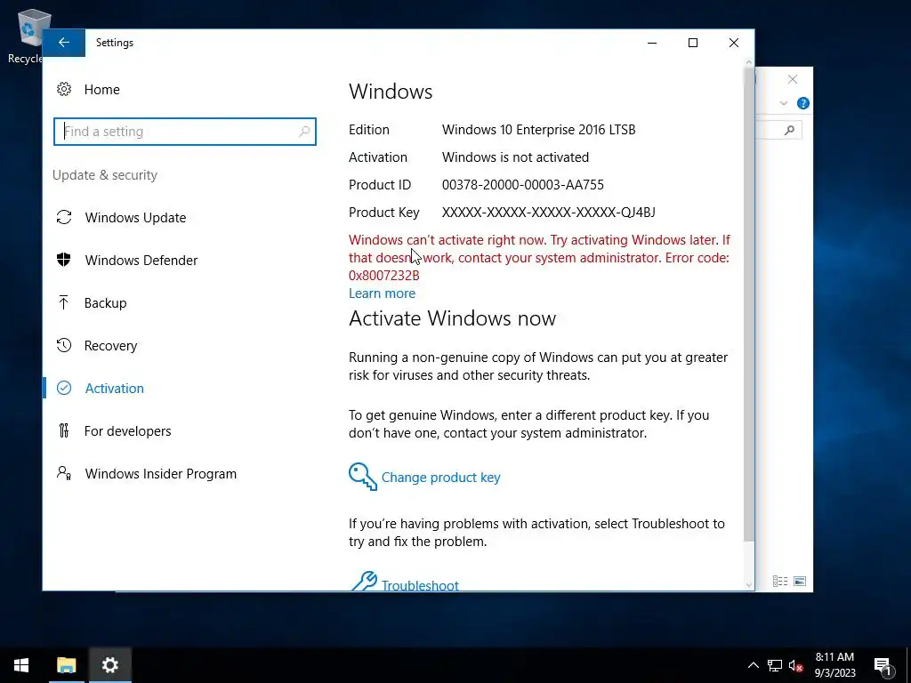This screenshot has width=911, height=683.
Task: Click the Windows Insider Program person icon
Action: tap(64, 473)
